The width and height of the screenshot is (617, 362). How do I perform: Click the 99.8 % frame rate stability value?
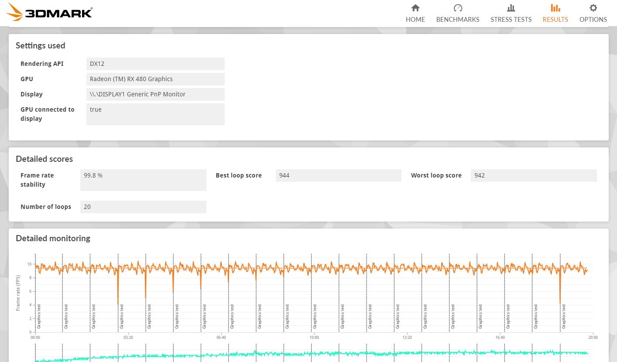[143, 180]
